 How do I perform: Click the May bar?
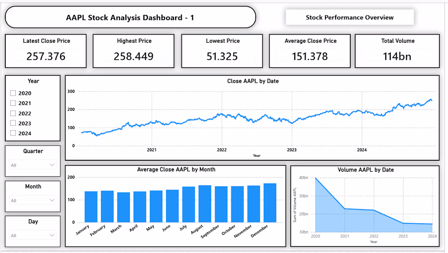point(156,207)
